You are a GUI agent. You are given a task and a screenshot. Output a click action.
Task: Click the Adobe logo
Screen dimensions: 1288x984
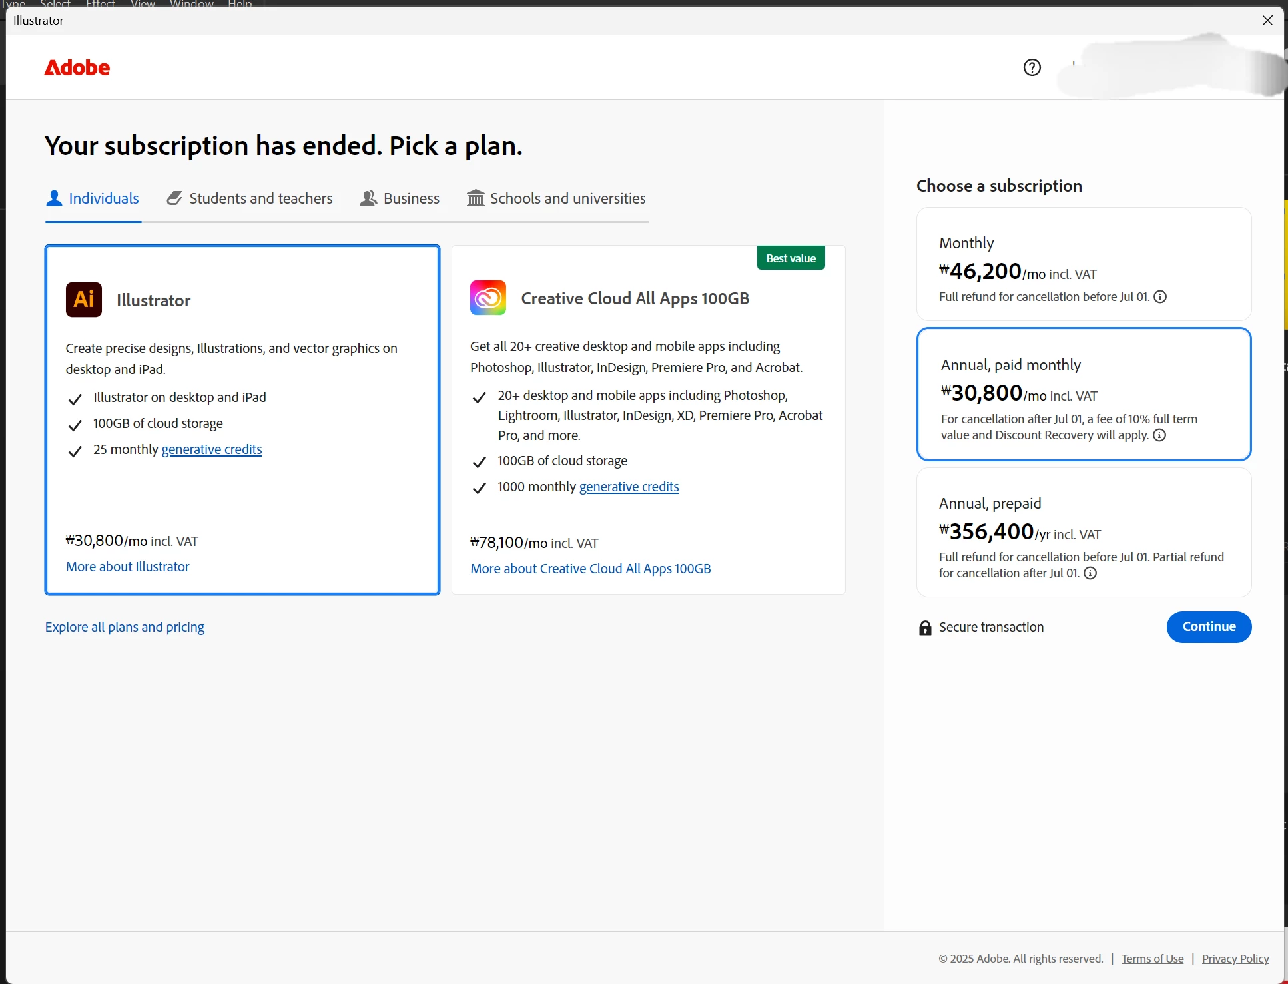(77, 67)
